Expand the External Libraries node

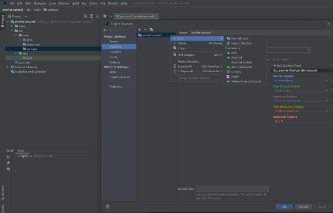pos(8,67)
